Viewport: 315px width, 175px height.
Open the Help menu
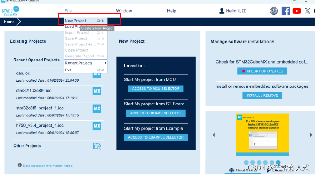[x=171, y=11]
